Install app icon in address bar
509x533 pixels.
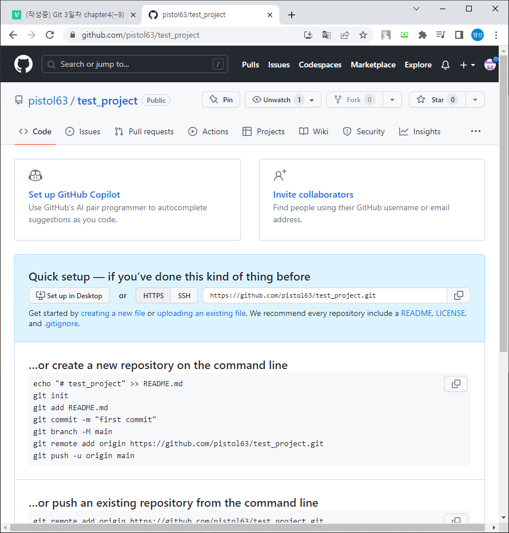[x=308, y=35]
